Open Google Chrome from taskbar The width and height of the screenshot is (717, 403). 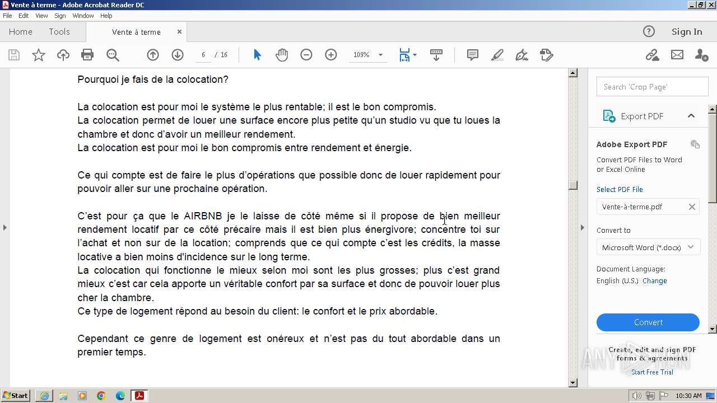point(101,396)
